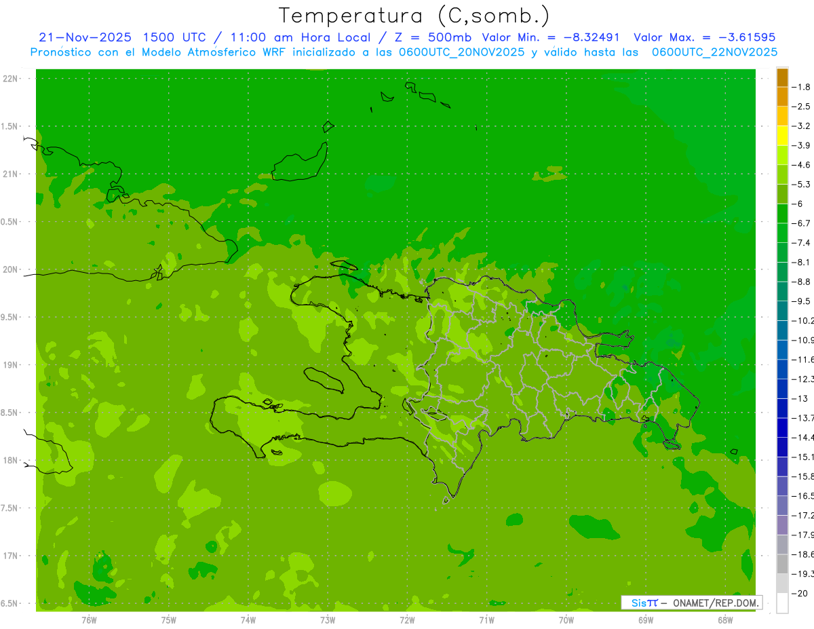Click the -9.5 colorbar value
814x629 pixels.
pos(802,301)
